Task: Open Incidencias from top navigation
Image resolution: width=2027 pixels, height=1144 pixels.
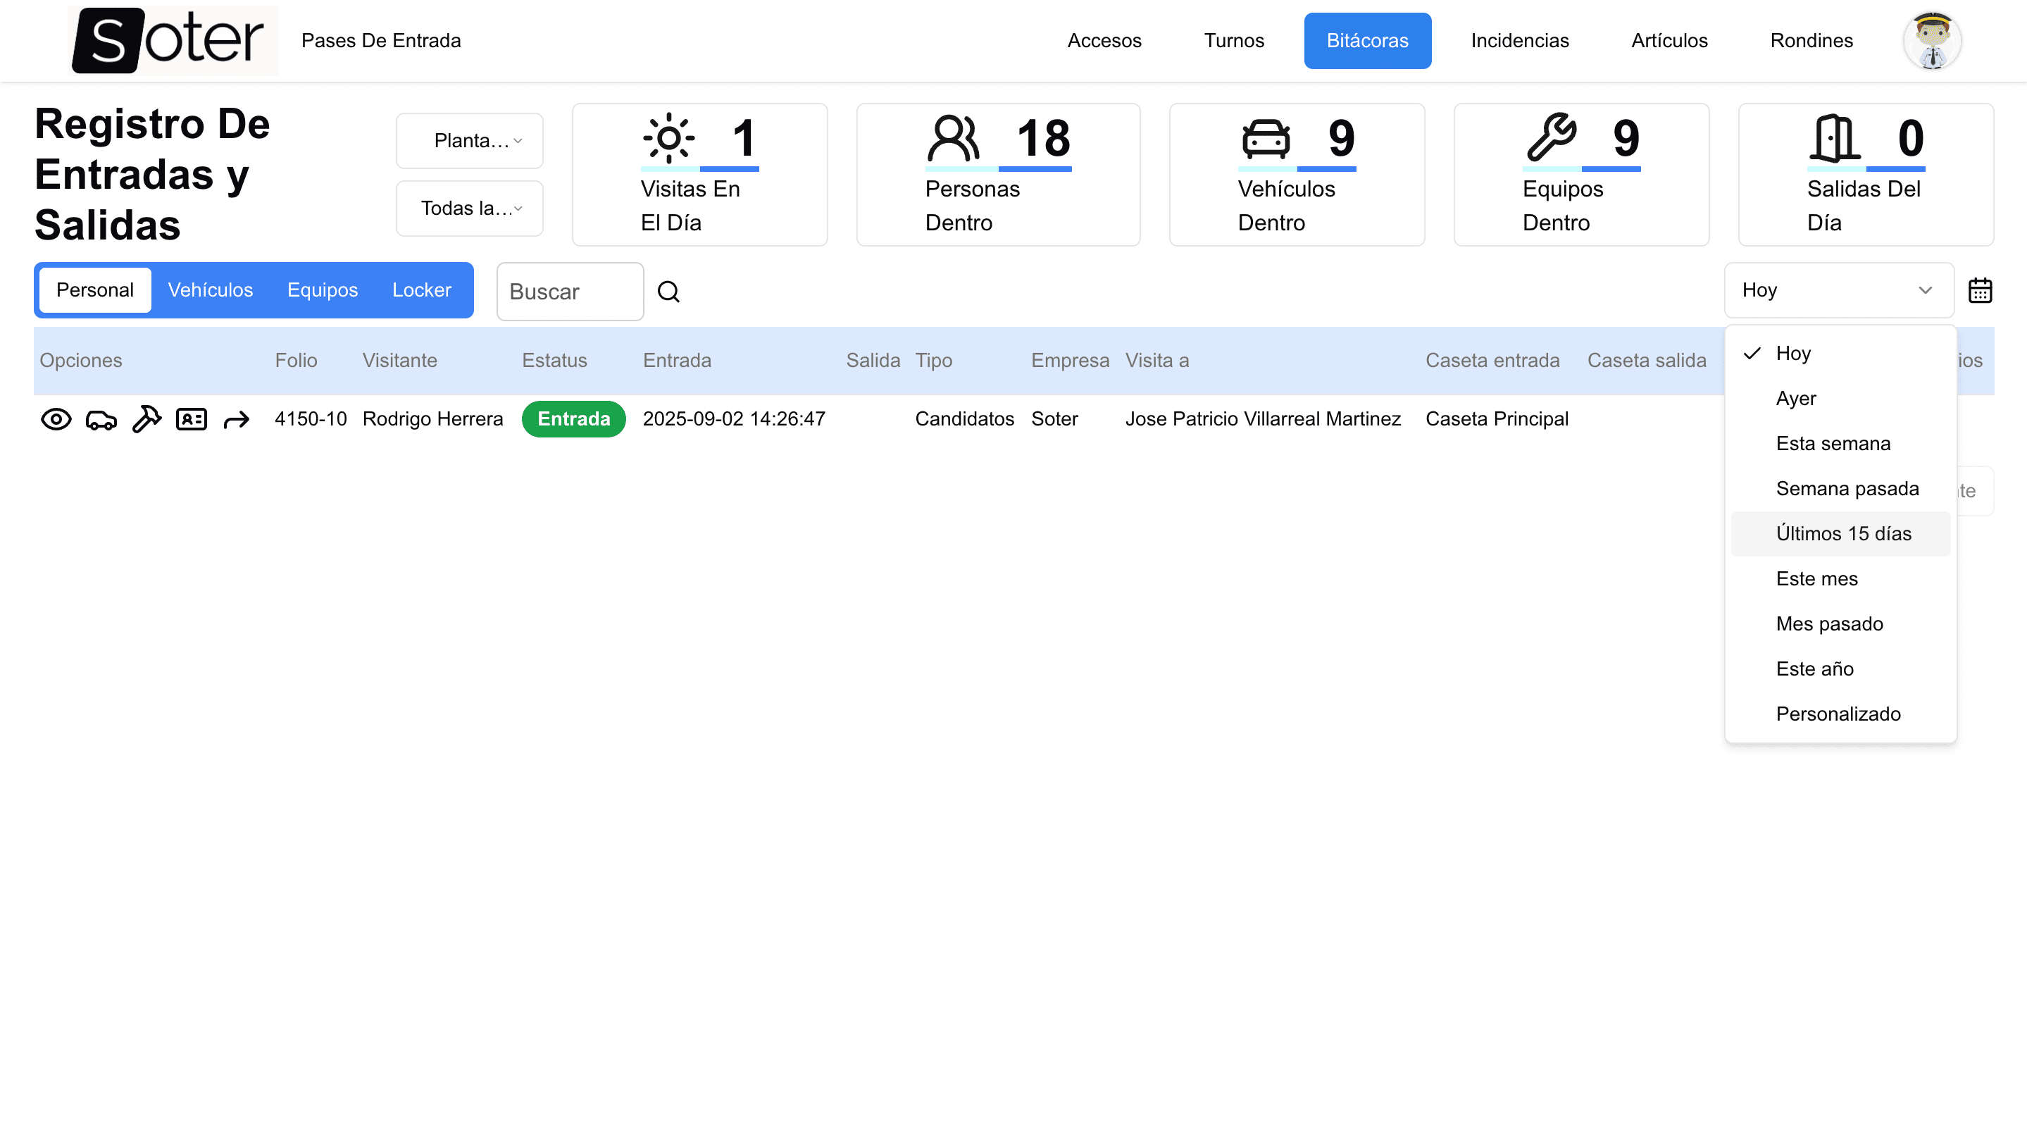Action: point(1518,41)
